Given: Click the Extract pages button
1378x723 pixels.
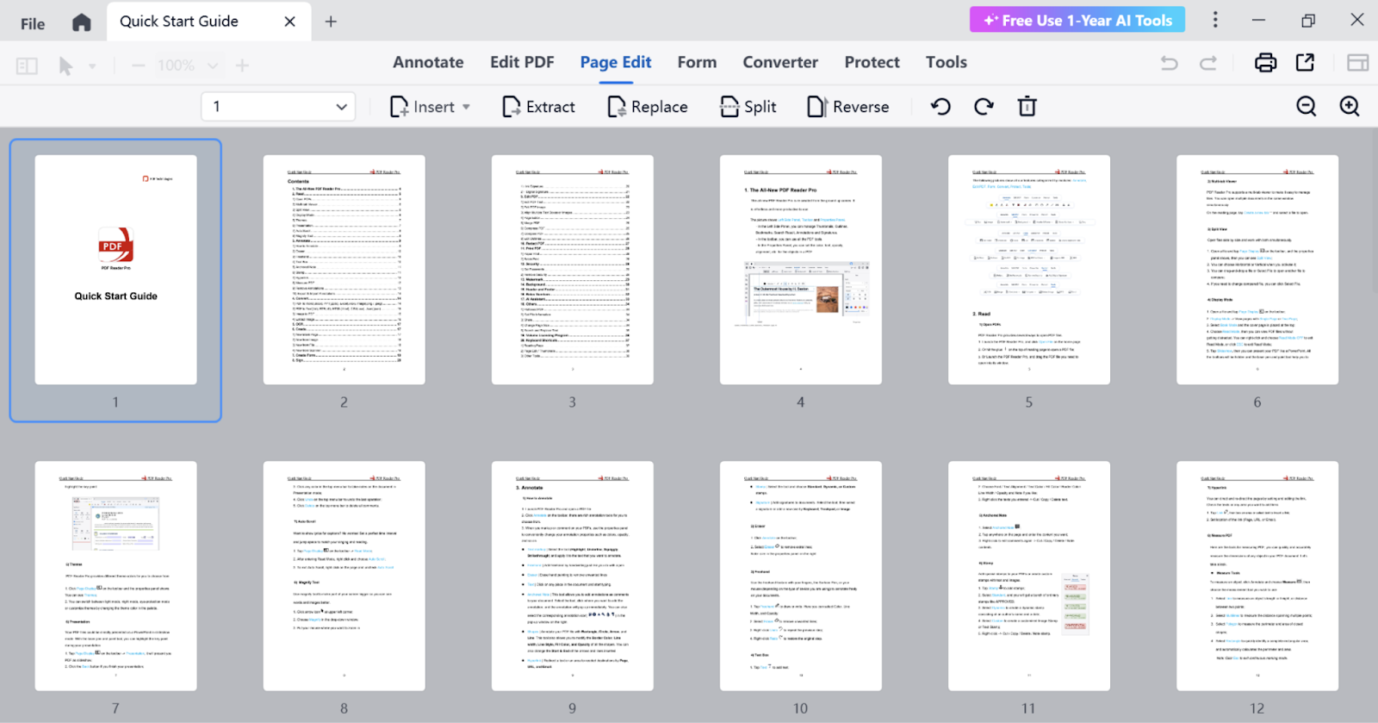Looking at the screenshot, I should [x=538, y=107].
